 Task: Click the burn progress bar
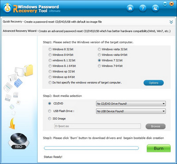(x=91, y=148)
